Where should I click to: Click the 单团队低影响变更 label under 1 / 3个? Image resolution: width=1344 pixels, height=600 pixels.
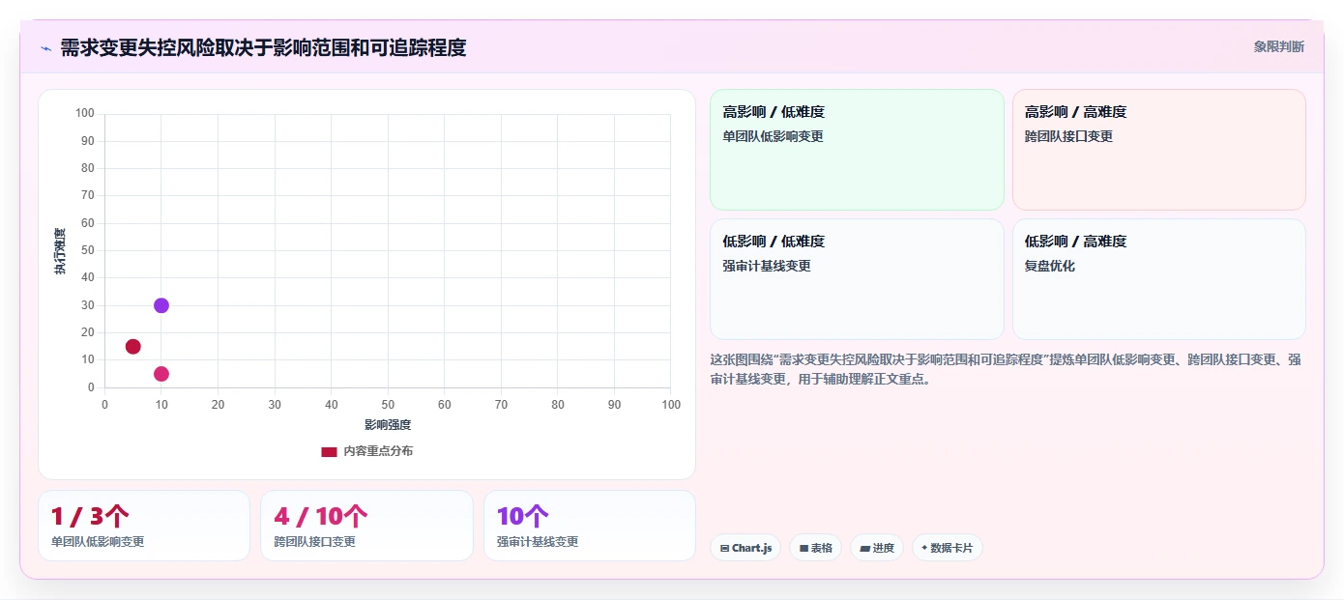pyautogui.click(x=98, y=542)
